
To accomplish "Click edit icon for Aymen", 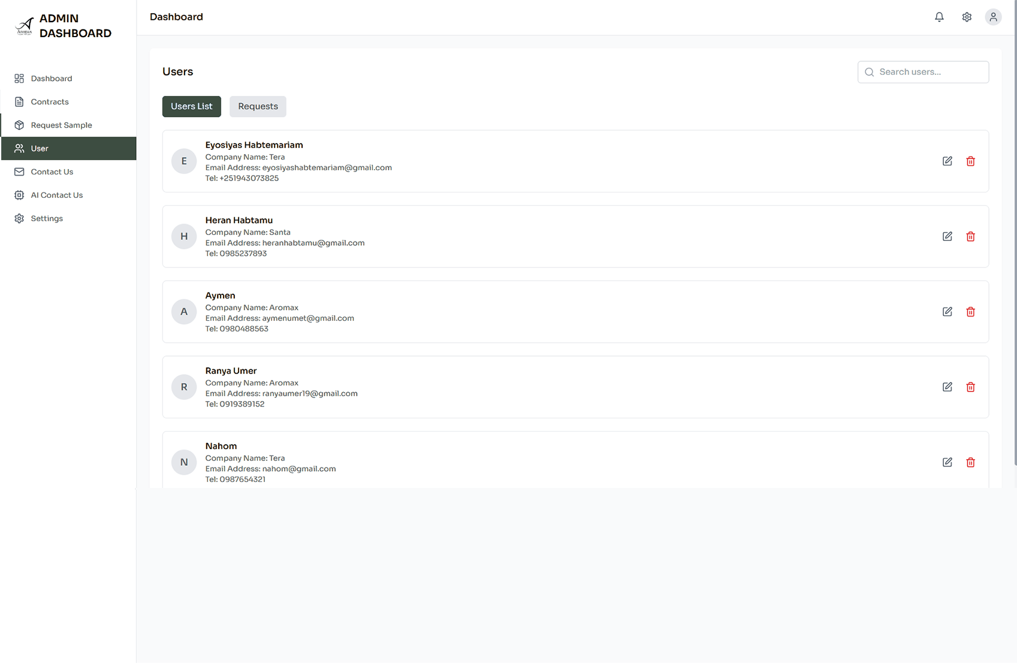I will tap(947, 312).
